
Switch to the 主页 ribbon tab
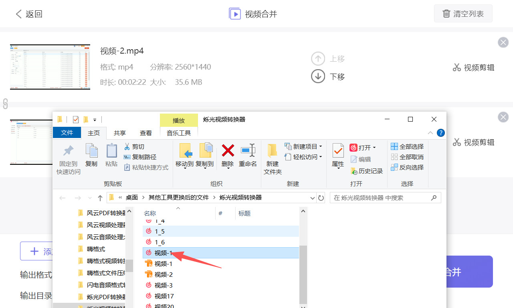pos(94,133)
